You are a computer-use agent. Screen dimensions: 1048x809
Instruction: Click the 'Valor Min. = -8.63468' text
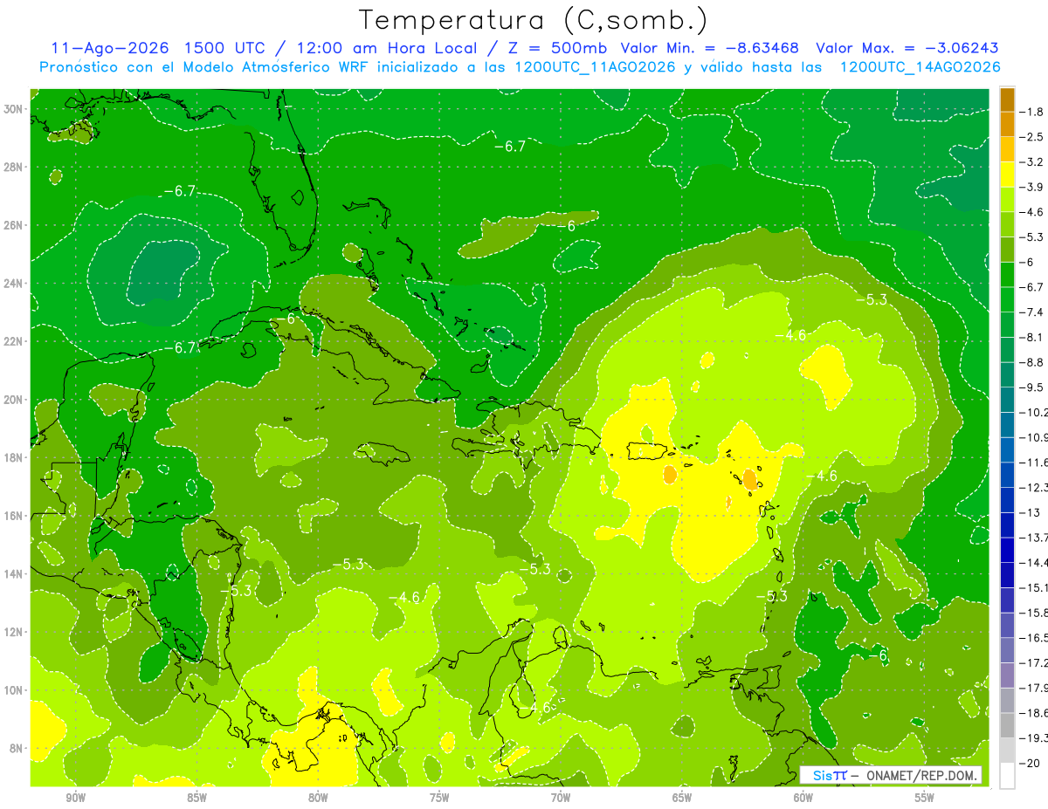(x=708, y=48)
